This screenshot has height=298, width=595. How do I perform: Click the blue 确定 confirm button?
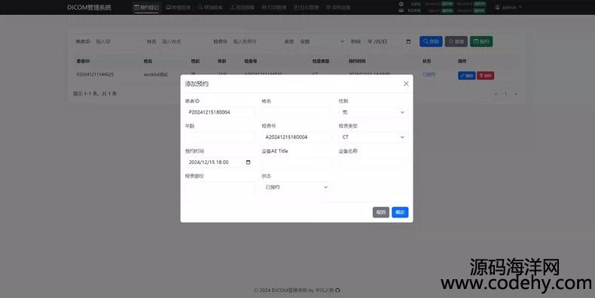pos(400,212)
